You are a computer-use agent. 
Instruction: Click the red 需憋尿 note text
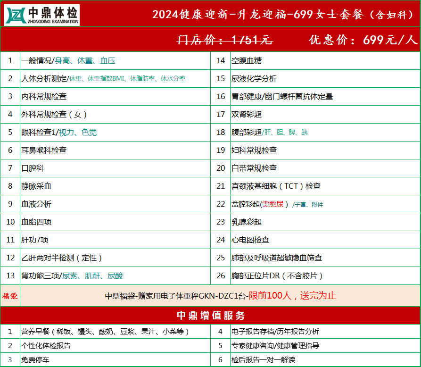(273, 204)
